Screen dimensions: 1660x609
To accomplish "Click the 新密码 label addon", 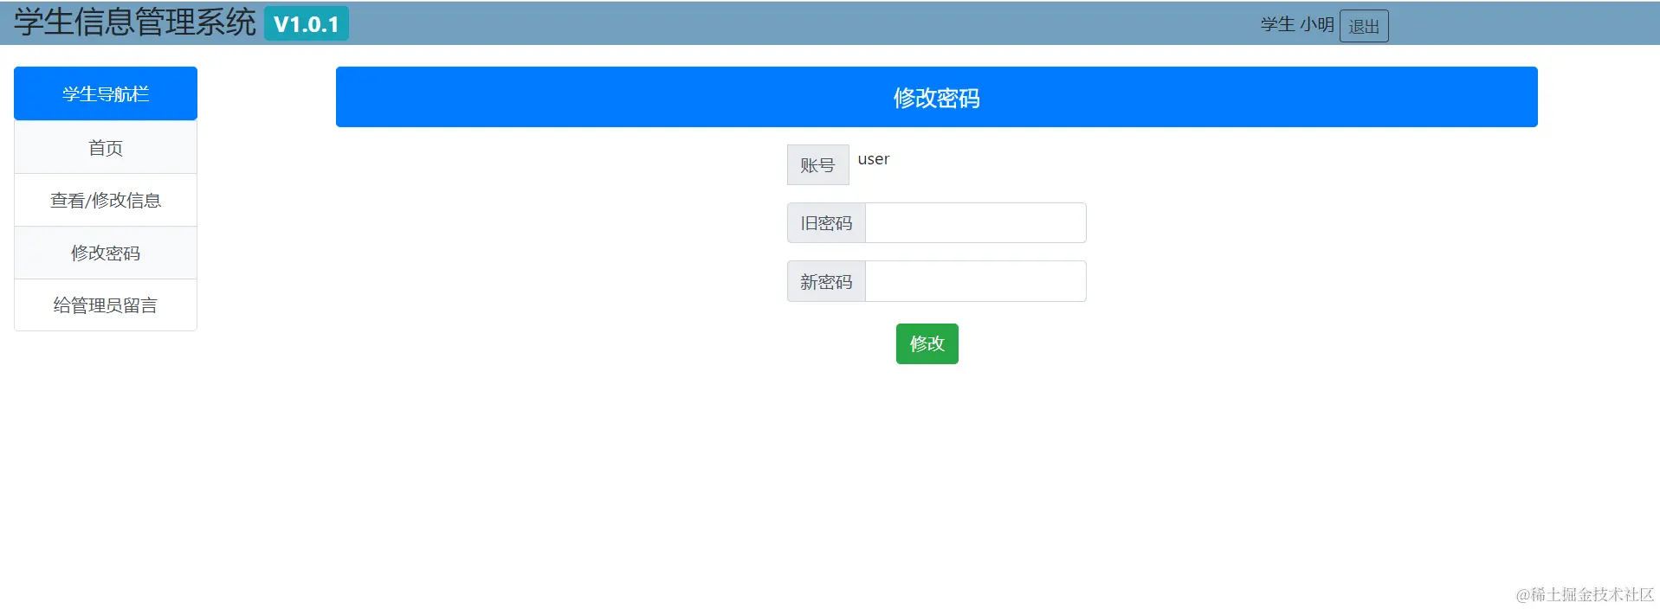I will click(x=826, y=281).
